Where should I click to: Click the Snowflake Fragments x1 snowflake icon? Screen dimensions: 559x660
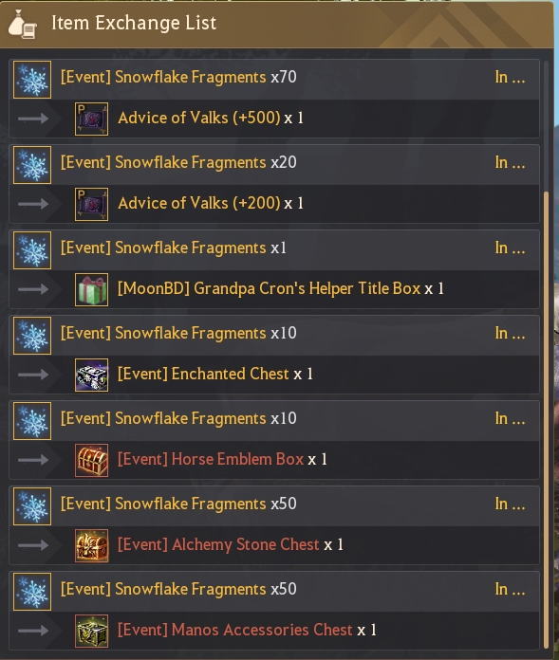click(32, 250)
